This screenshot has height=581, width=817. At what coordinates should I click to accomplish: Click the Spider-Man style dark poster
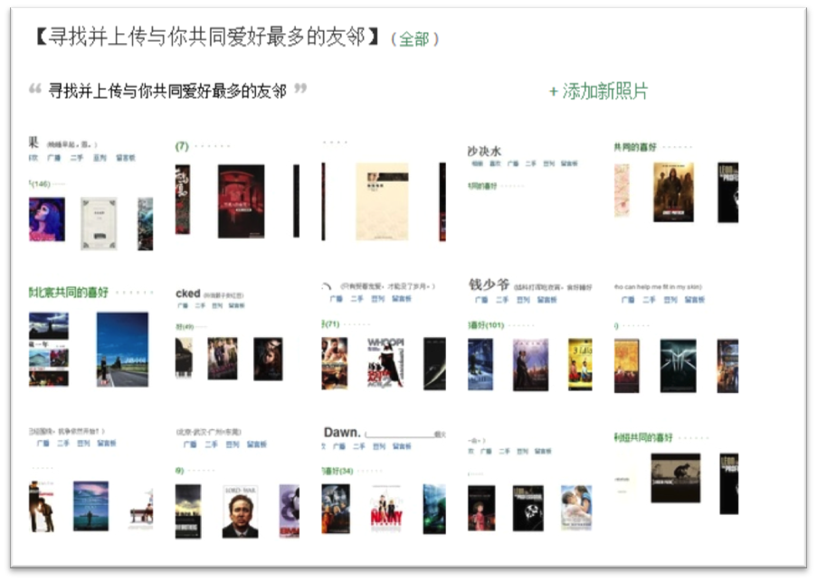coord(678,366)
